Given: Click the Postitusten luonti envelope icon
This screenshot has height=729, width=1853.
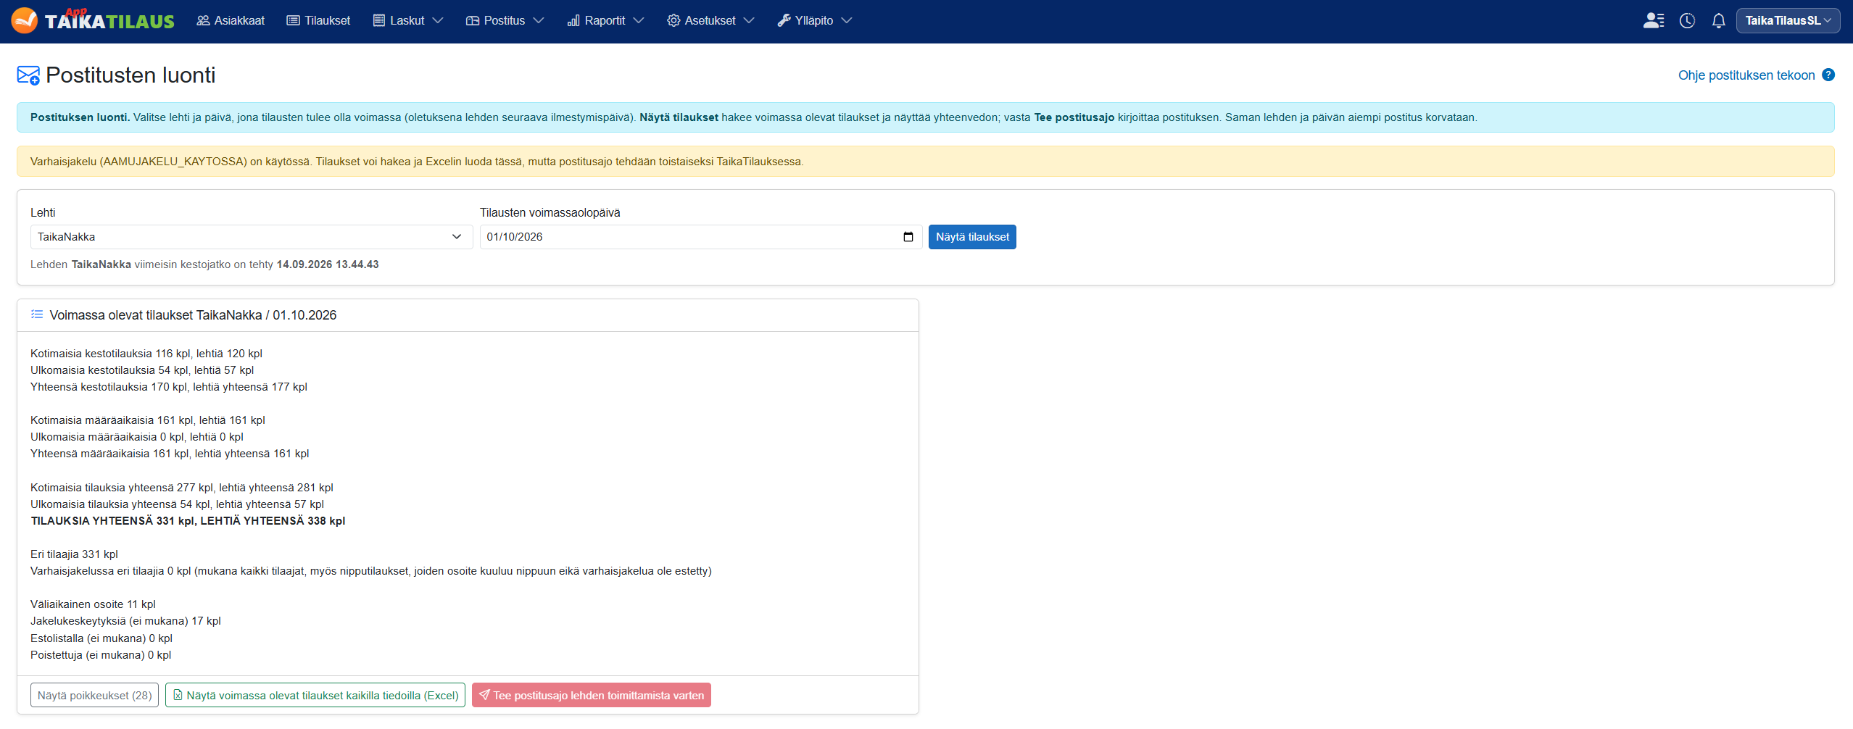Looking at the screenshot, I should (28, 75).
